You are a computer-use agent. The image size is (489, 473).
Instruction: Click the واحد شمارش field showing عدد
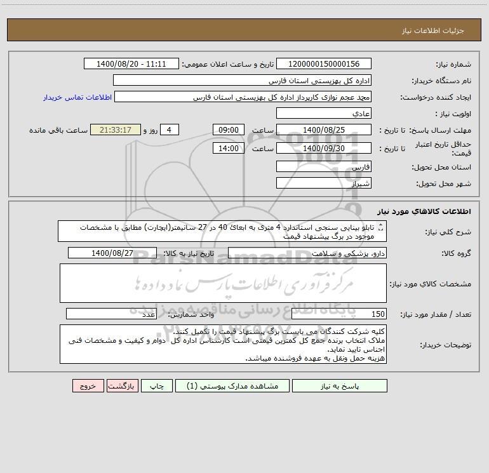tap(111, 314)
